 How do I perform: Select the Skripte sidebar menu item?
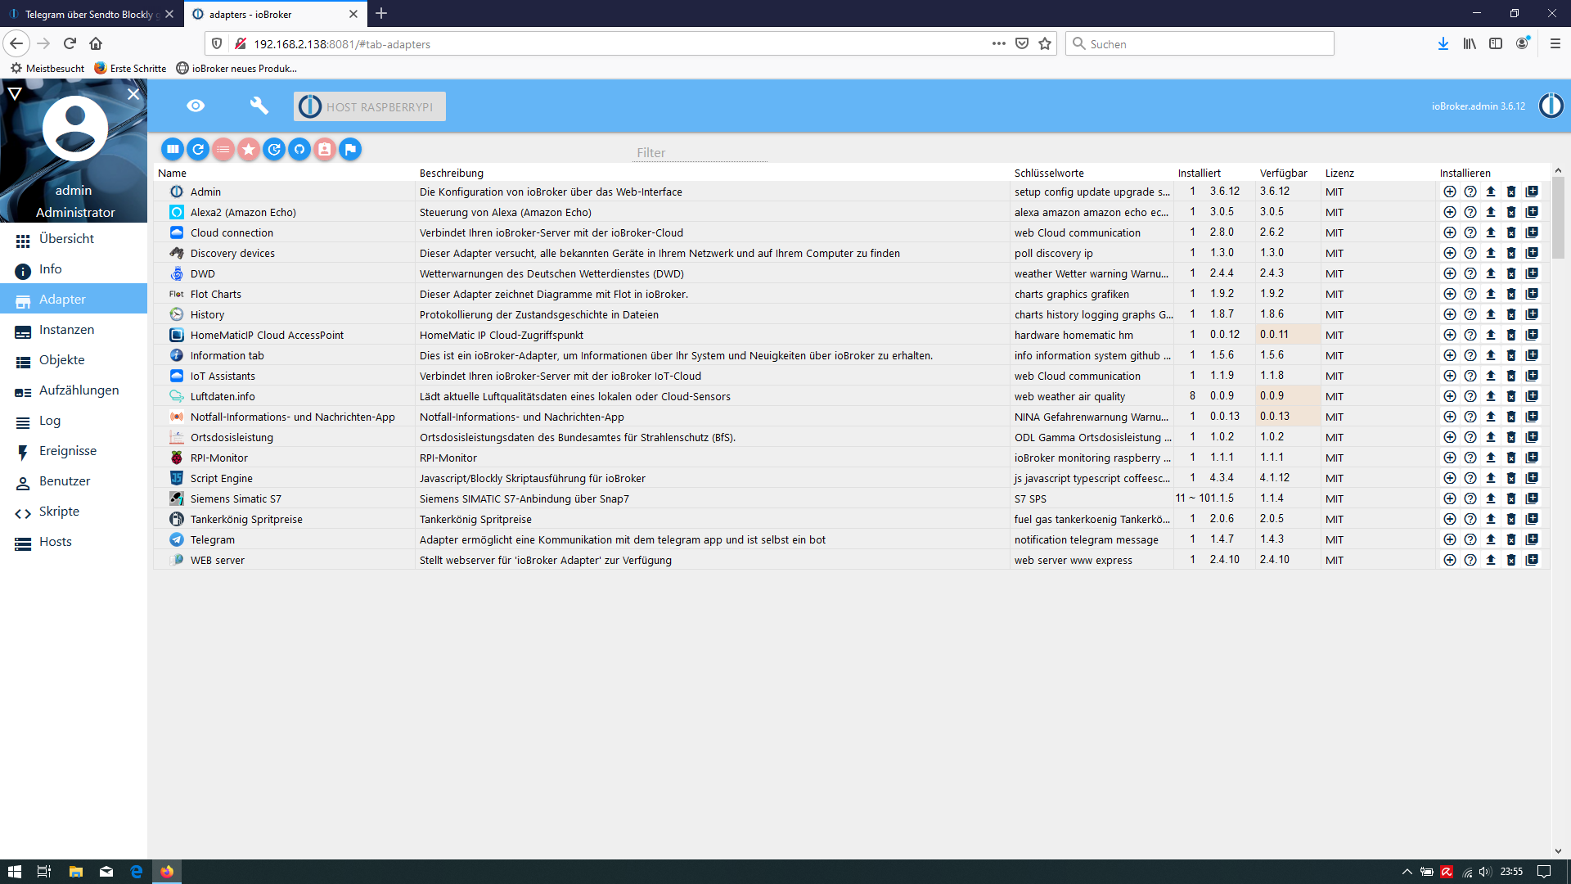coord(57,511)
